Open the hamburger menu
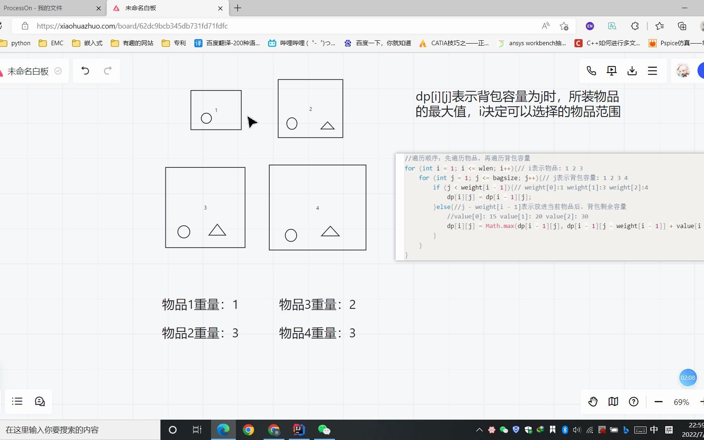 click(652, 70)
